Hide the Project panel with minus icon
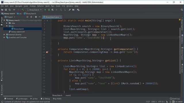This screenshot has width=184, height=103. pyautogui.click(x=40, y=17)
